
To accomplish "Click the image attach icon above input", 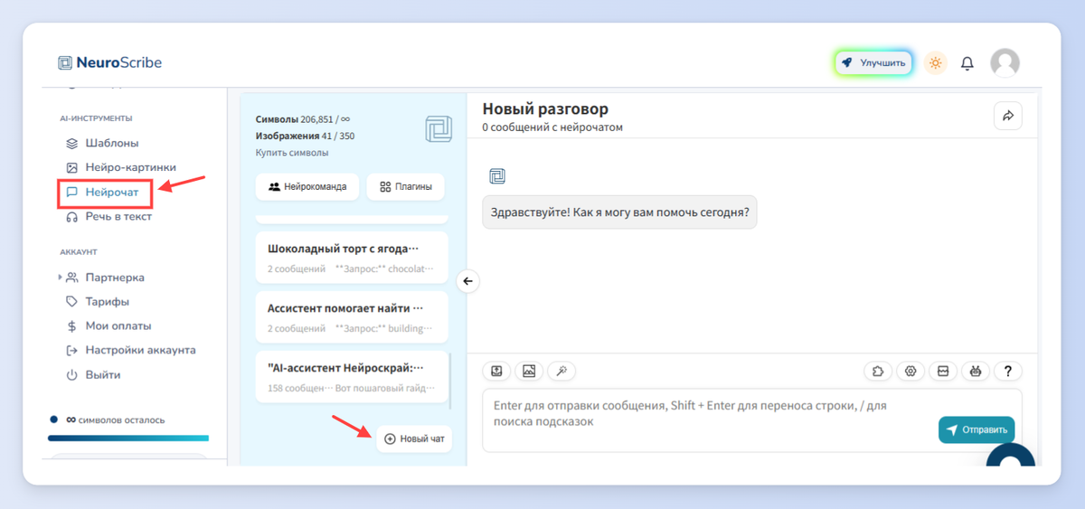I will [529, 371].
